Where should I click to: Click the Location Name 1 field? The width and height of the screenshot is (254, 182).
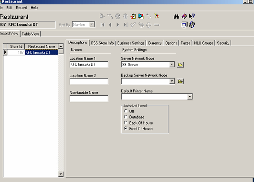[89, 65]
